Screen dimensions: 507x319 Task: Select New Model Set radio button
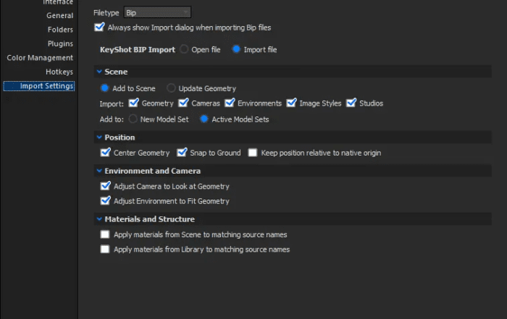pyautogui.click(x=133, y=119)
